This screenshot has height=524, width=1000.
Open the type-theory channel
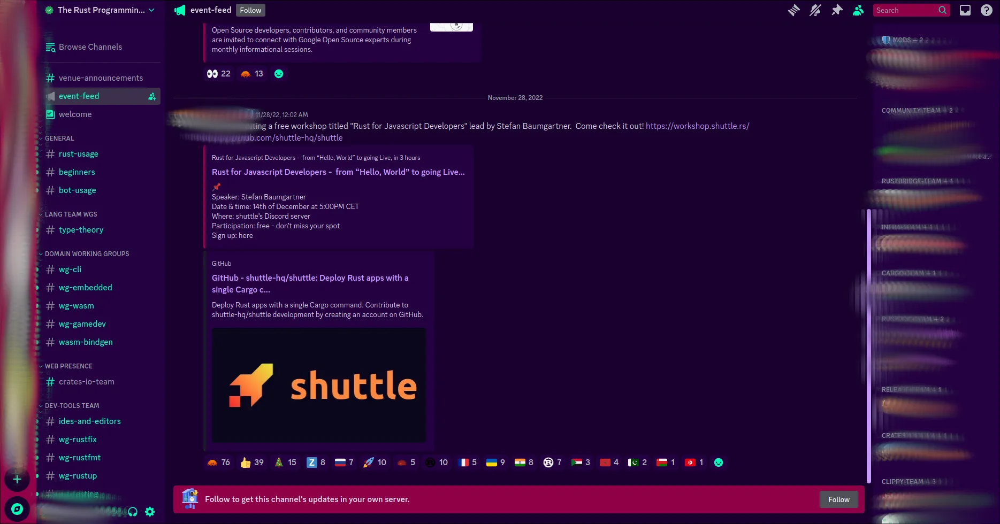click(101, 230)
